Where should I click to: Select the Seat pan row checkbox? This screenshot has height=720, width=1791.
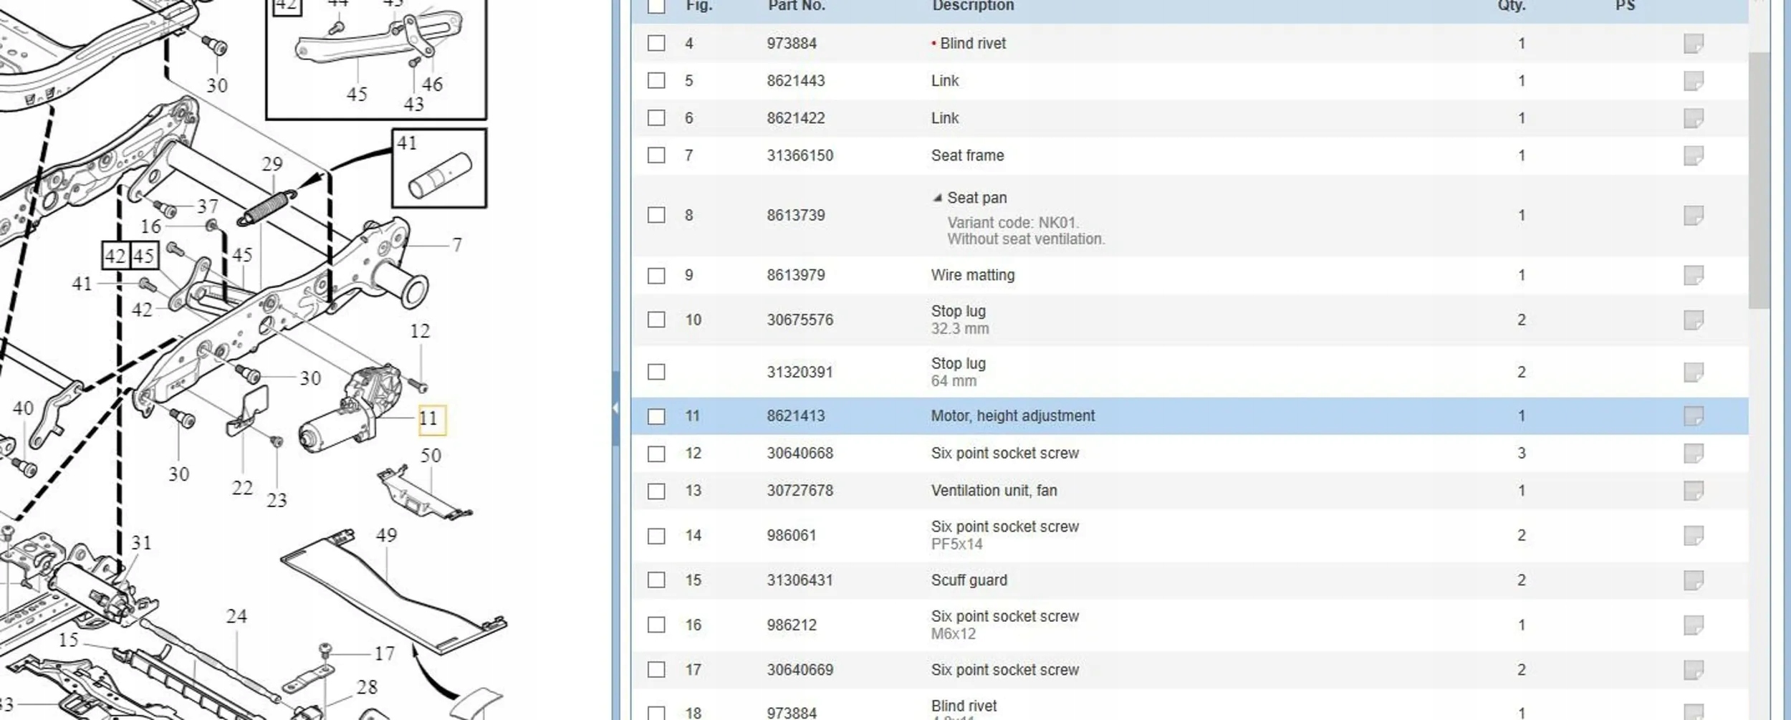click(656, 215)
